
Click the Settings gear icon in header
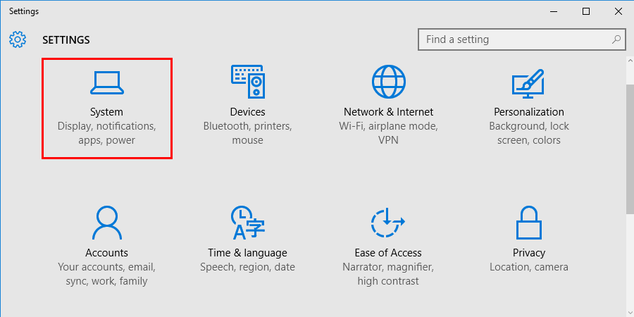[18, 39]
